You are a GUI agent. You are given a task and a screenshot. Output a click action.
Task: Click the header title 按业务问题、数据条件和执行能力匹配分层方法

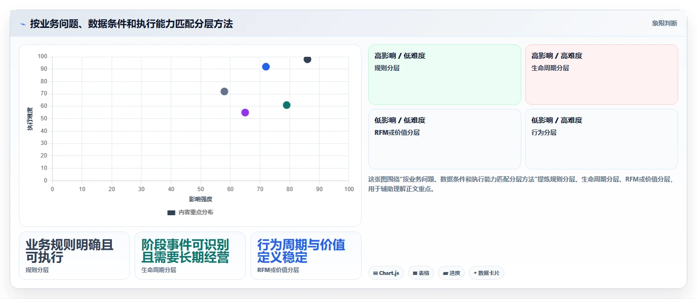pyautogui.click(x=131, y=24)
